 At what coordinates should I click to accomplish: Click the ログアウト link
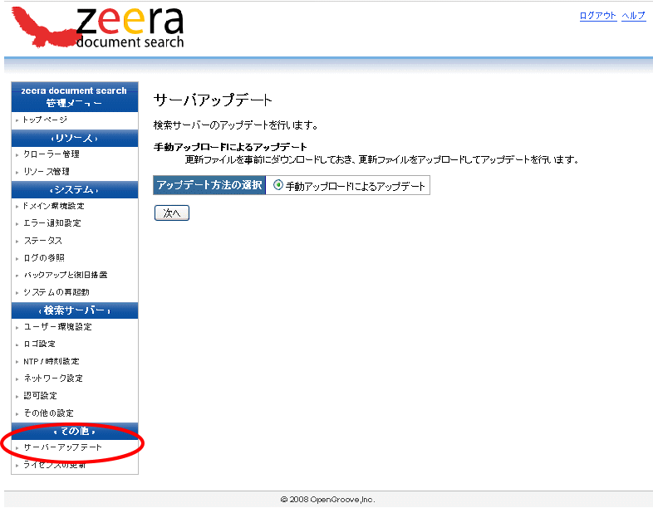pos(598,16)
